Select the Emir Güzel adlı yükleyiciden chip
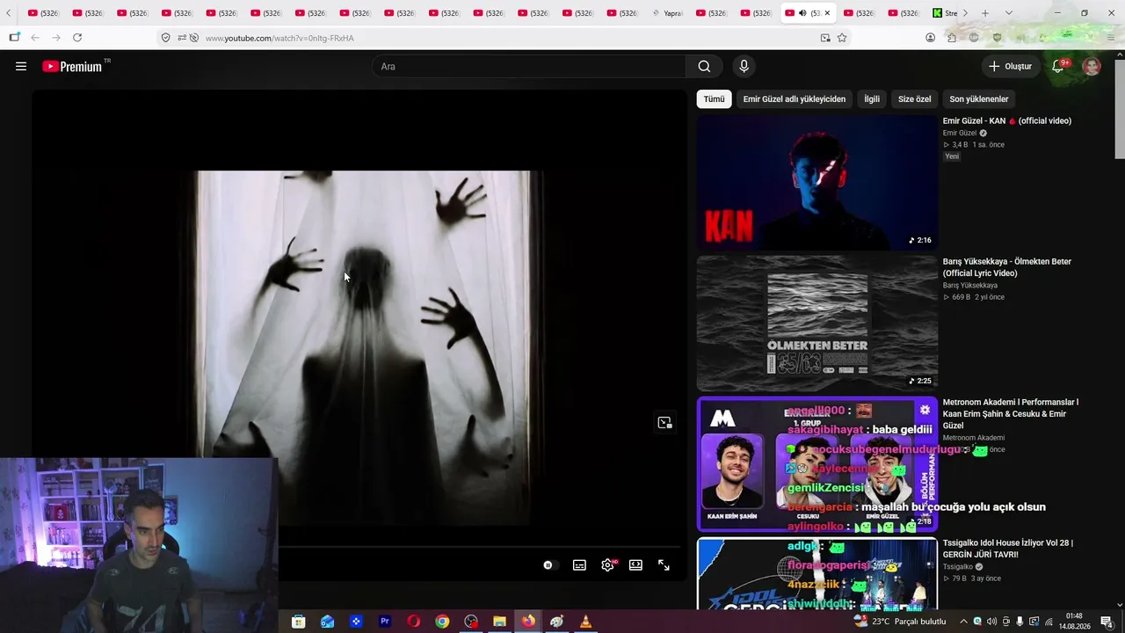This screenshot has width=1125, height=633. tap(795, 99)
